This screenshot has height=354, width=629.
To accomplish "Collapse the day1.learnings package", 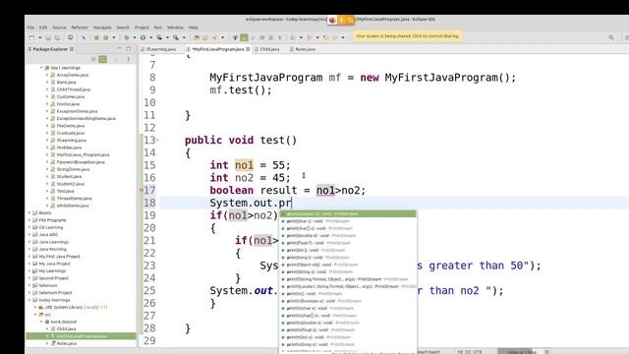I will 41,68.
